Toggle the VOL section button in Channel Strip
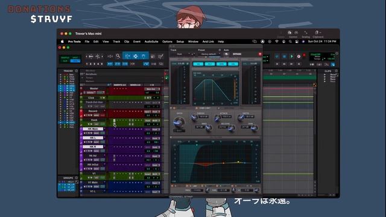Screen dimensions: 386x217 (233, 64)
